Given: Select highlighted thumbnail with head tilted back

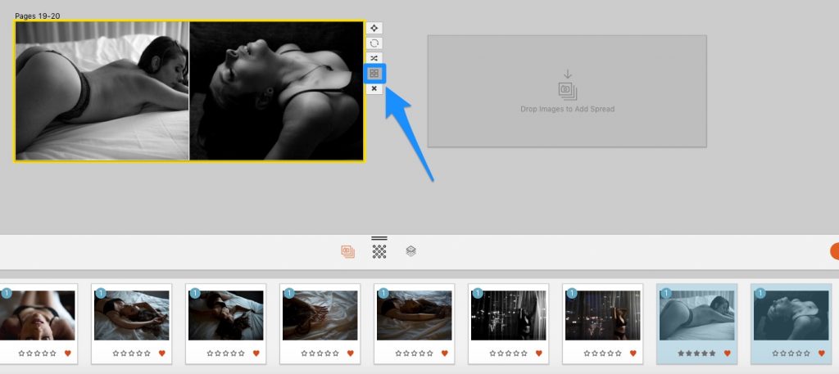Looking at the screenshot, I should pos(791,315).
